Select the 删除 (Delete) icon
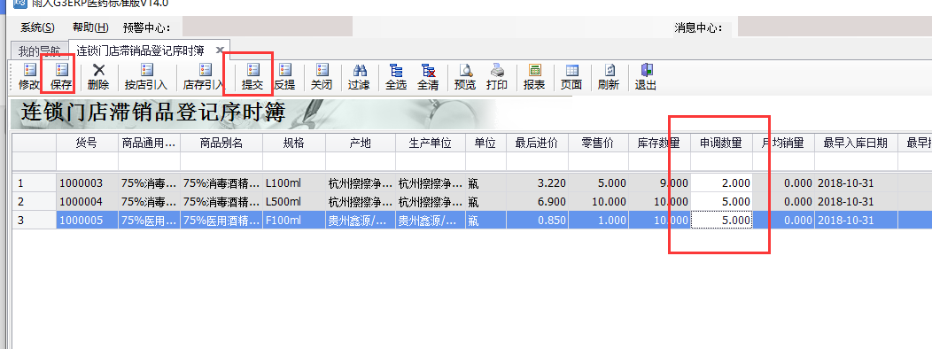 pyautogui.click(x=98, y=77)
